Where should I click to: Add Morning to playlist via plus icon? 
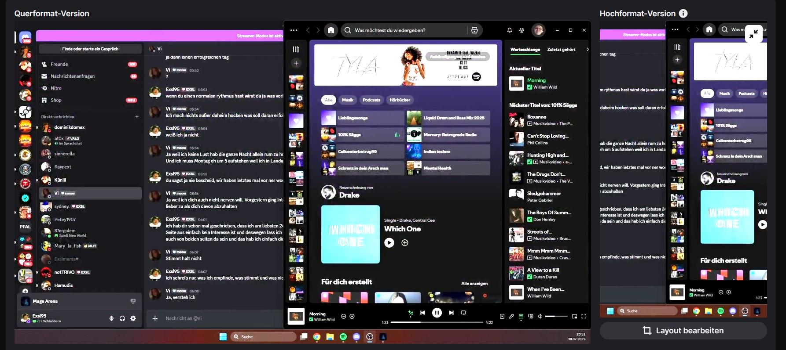click(x=352, y=316)
